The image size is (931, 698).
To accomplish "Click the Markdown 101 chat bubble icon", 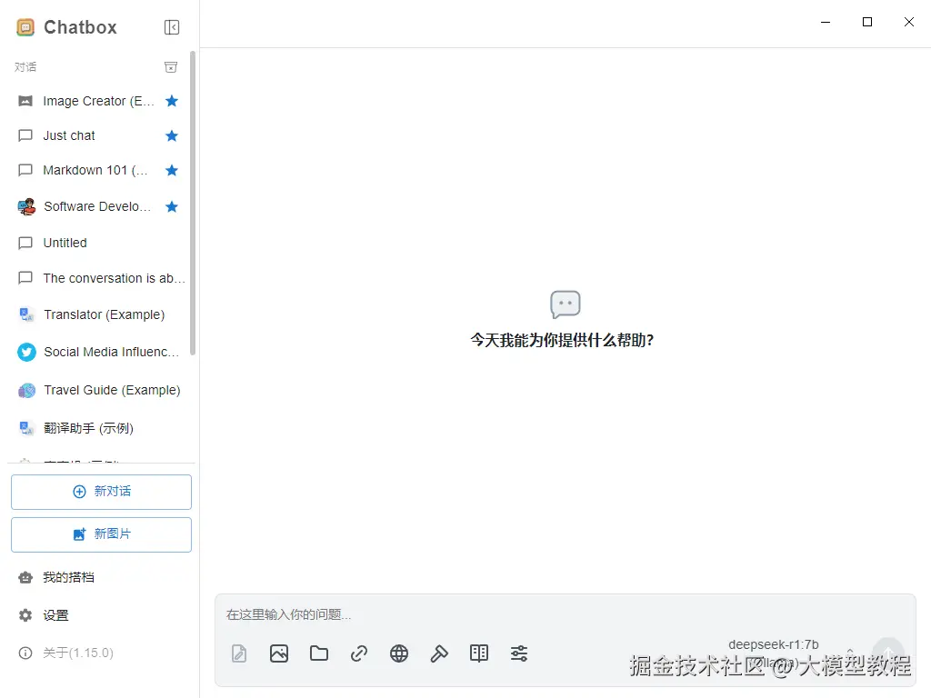I will [x=25, y=170].
